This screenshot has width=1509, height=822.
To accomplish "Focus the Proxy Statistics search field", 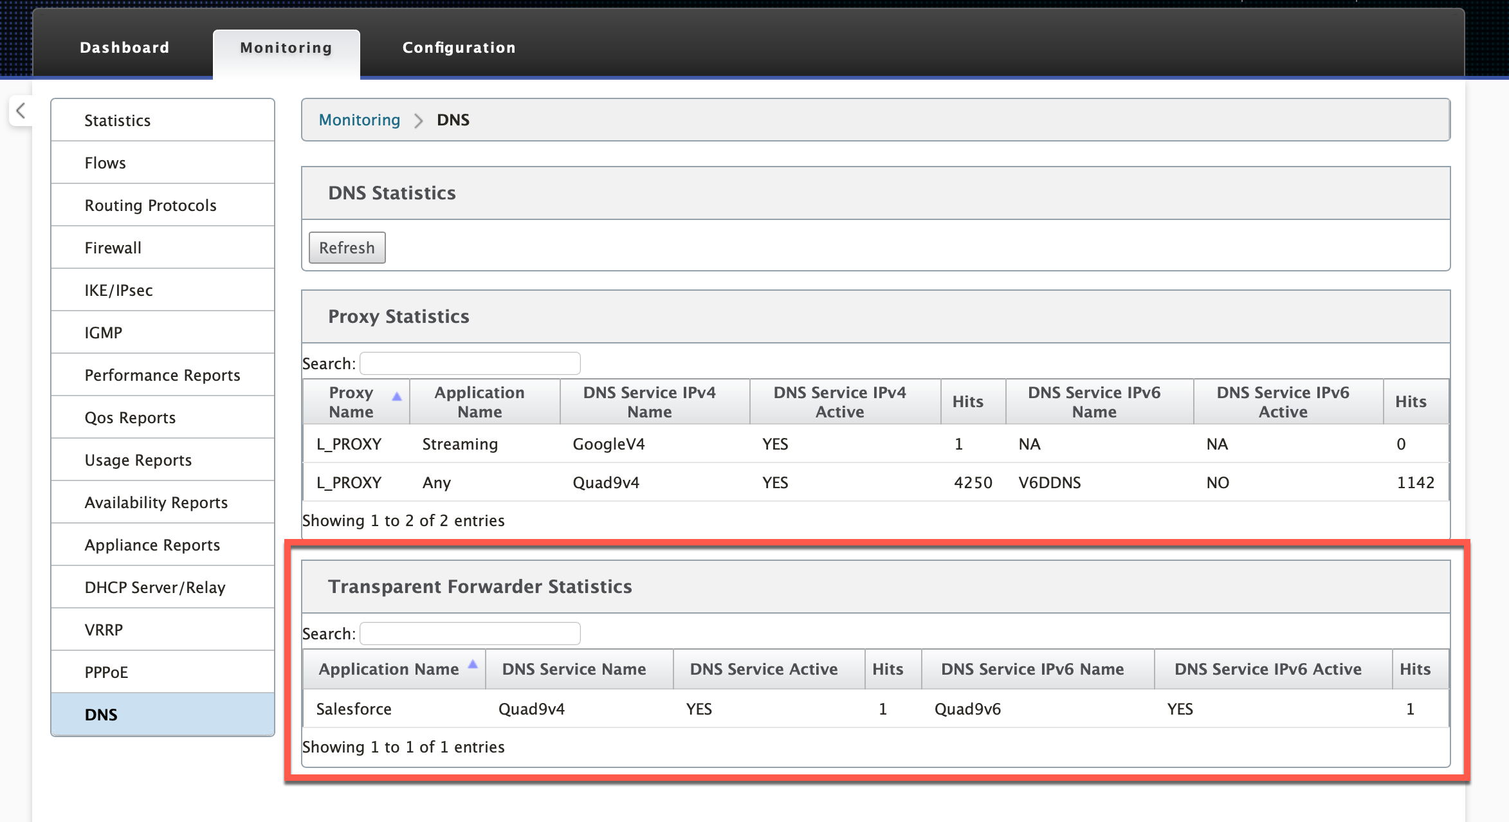I will [x=470, y=363].
